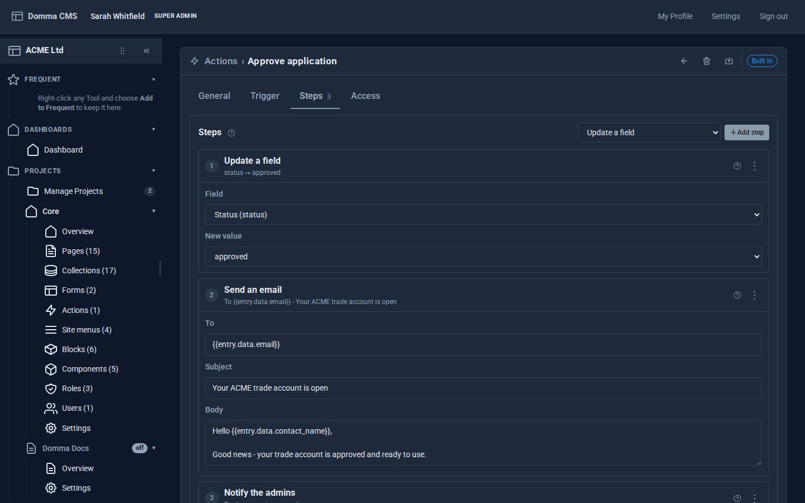This screenshot has width=805, height=503.
Task: Select the Steps tab
Action: (x=315, y=96)
